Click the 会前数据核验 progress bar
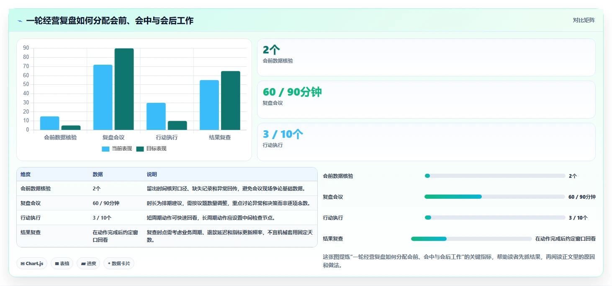This screenshot has width=612, height=286. [495, 176]
